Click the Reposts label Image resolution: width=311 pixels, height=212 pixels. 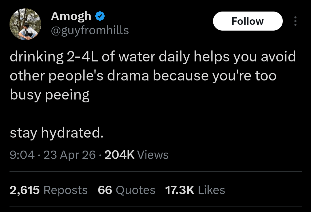pyautogui.click(x=65, y=190)
